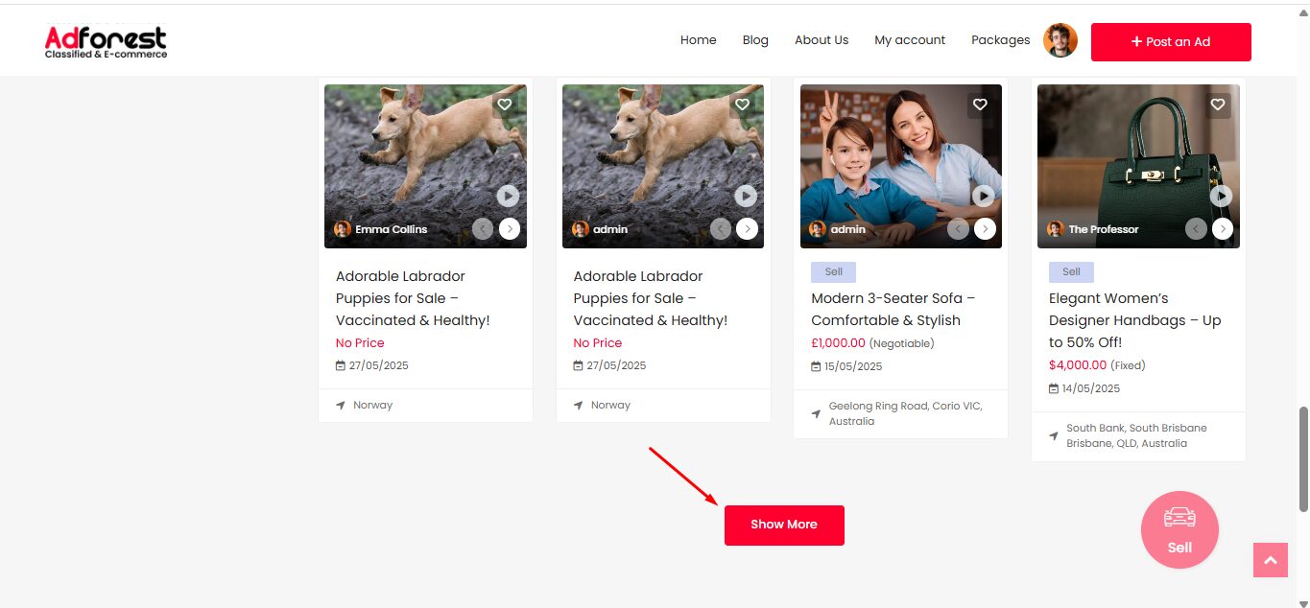The height and width of the screenshot is (608, 1310).
Task: Click the floating car Sell icon
Action: pyautogui.click(x=1179, y=529)
